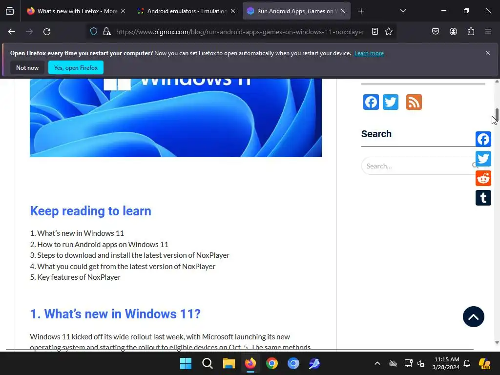Share on Reddit floating button
Image resolution: width=500 pixels, height=375 pixels.
click(x=483, y=178)
